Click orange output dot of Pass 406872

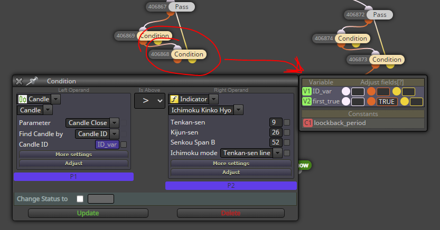point(369,21)
